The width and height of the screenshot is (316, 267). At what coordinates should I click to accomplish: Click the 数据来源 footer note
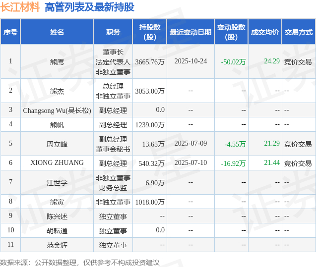[x=80, y=263]
